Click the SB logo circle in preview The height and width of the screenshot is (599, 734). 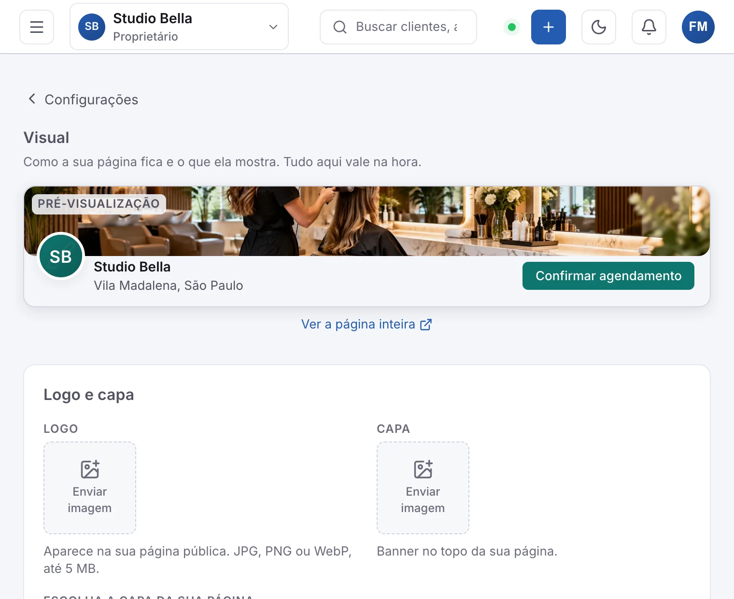pyautogui.click(x=61, y=257)
